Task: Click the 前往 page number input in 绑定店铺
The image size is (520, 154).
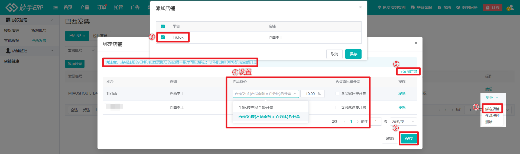Action: tap(376, 122)
